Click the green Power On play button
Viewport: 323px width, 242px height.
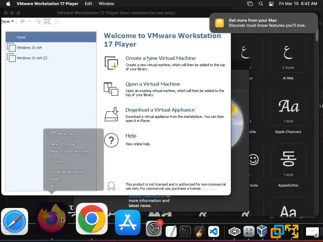tap(23, 21)
